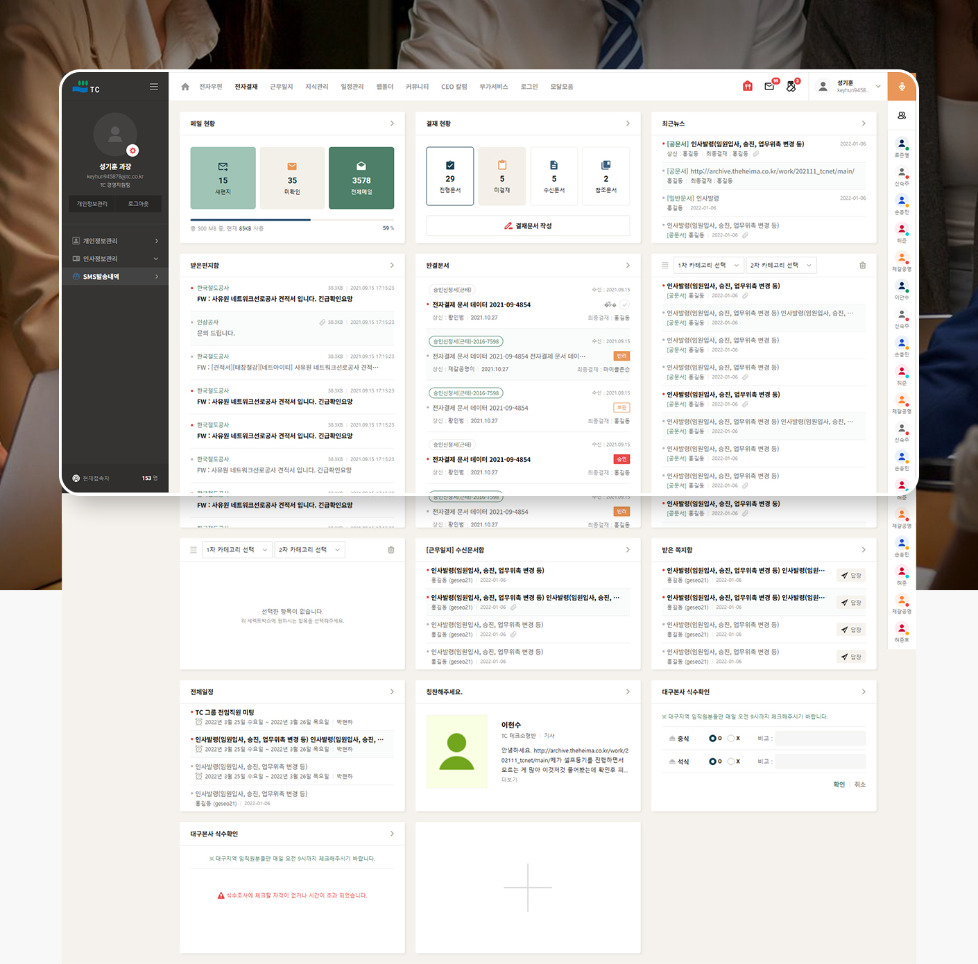Open the 새편지 new mail tile
Screen dimensions: 978x964
pyautogui.click(x=223, y=178)
